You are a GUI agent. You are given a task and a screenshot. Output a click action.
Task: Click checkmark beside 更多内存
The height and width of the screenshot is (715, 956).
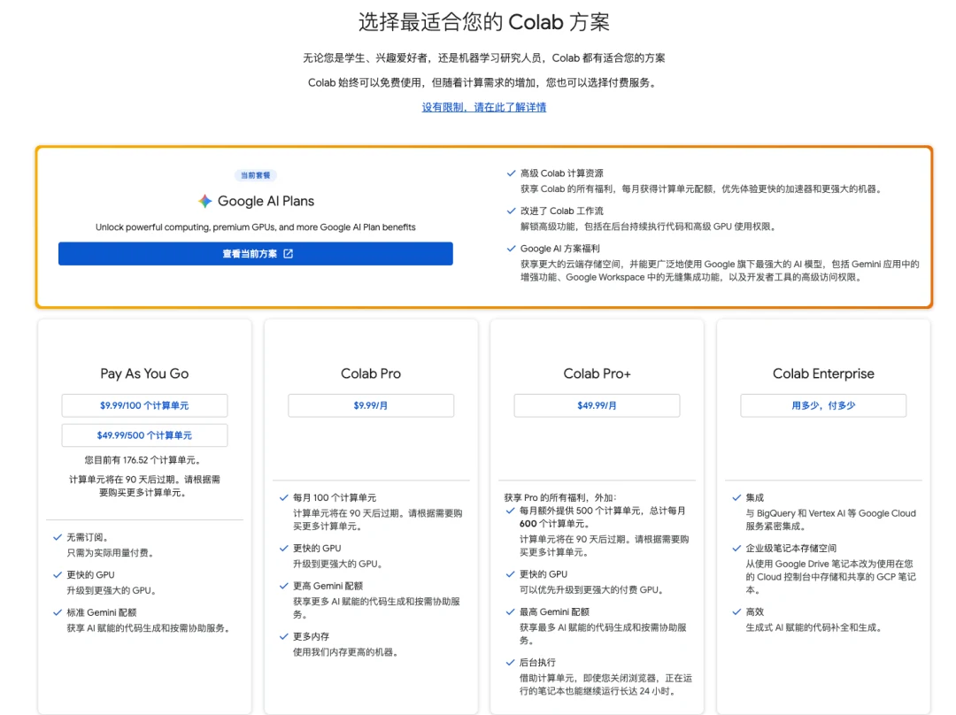[283, 636]
